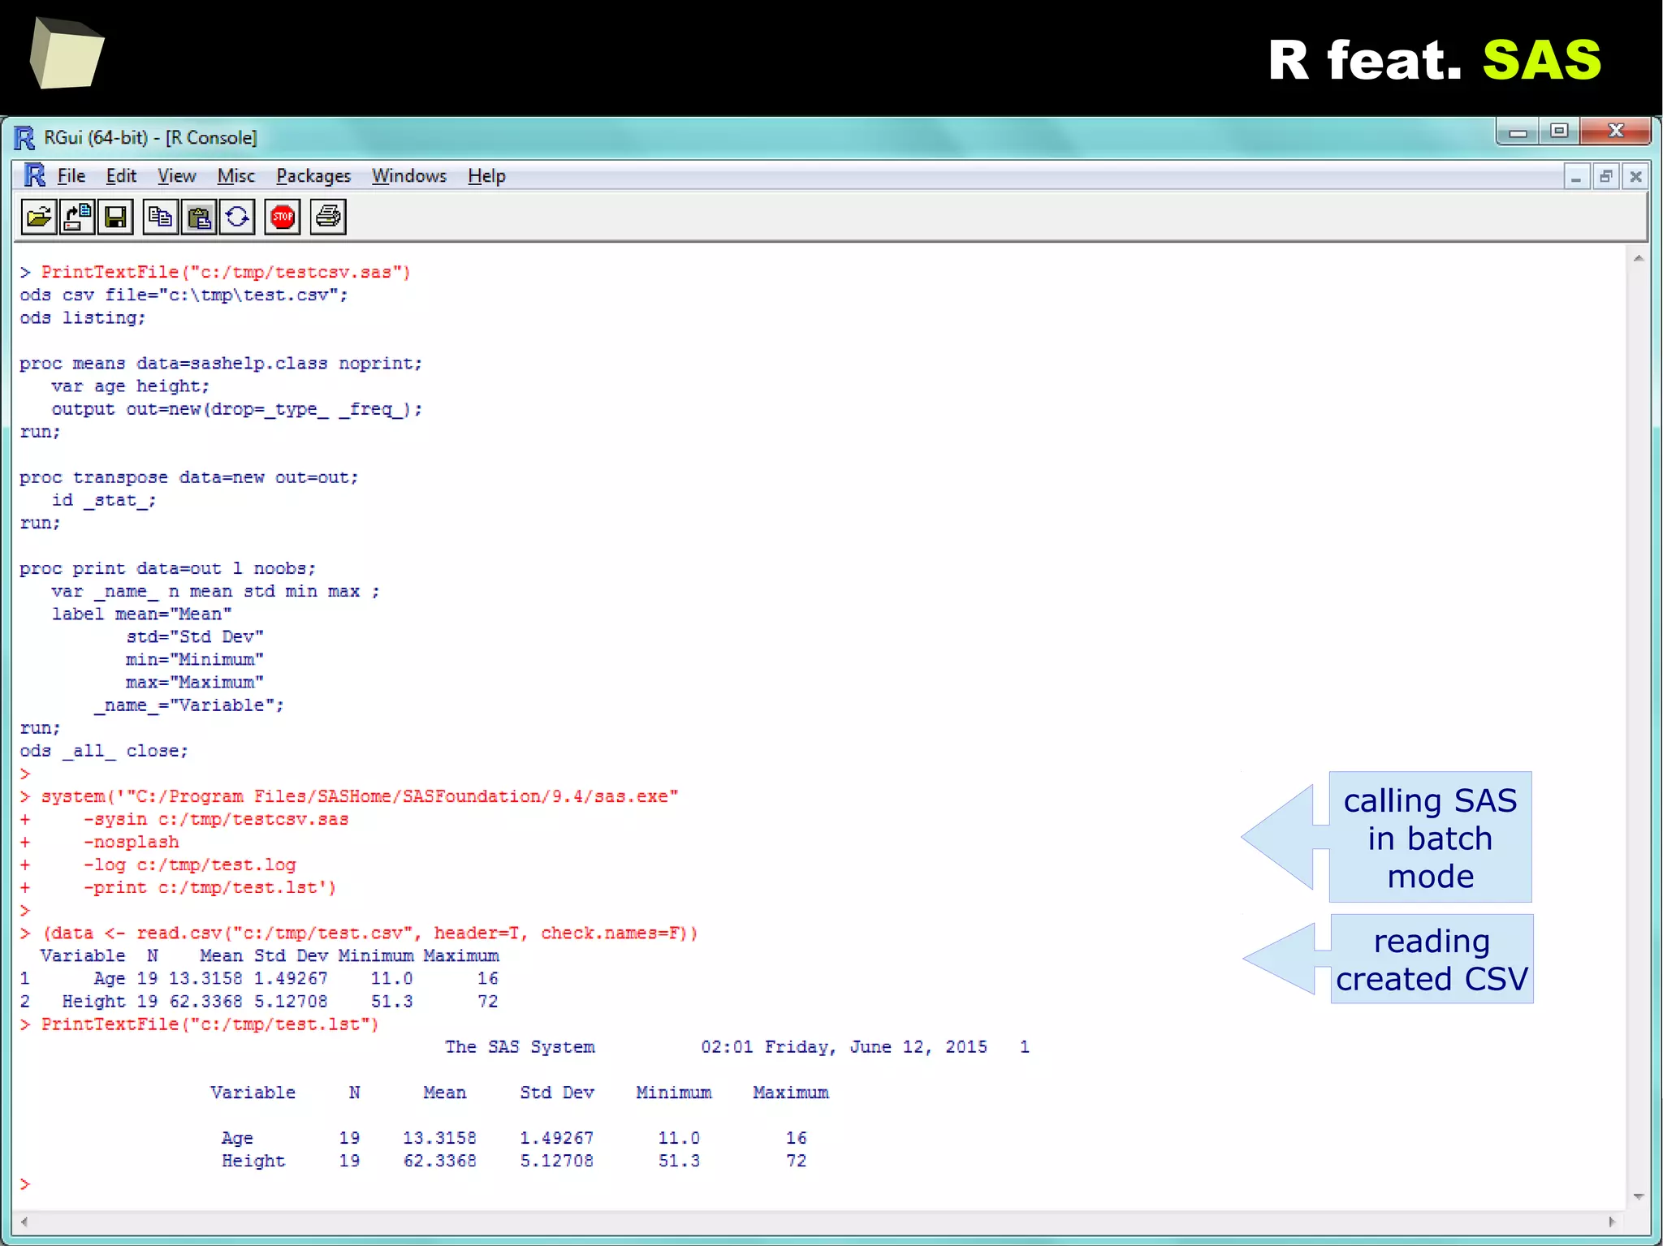The width and height of the screenshot is (1663, 1246).
Task: Click the R logo in title bar
Action: 25,138
